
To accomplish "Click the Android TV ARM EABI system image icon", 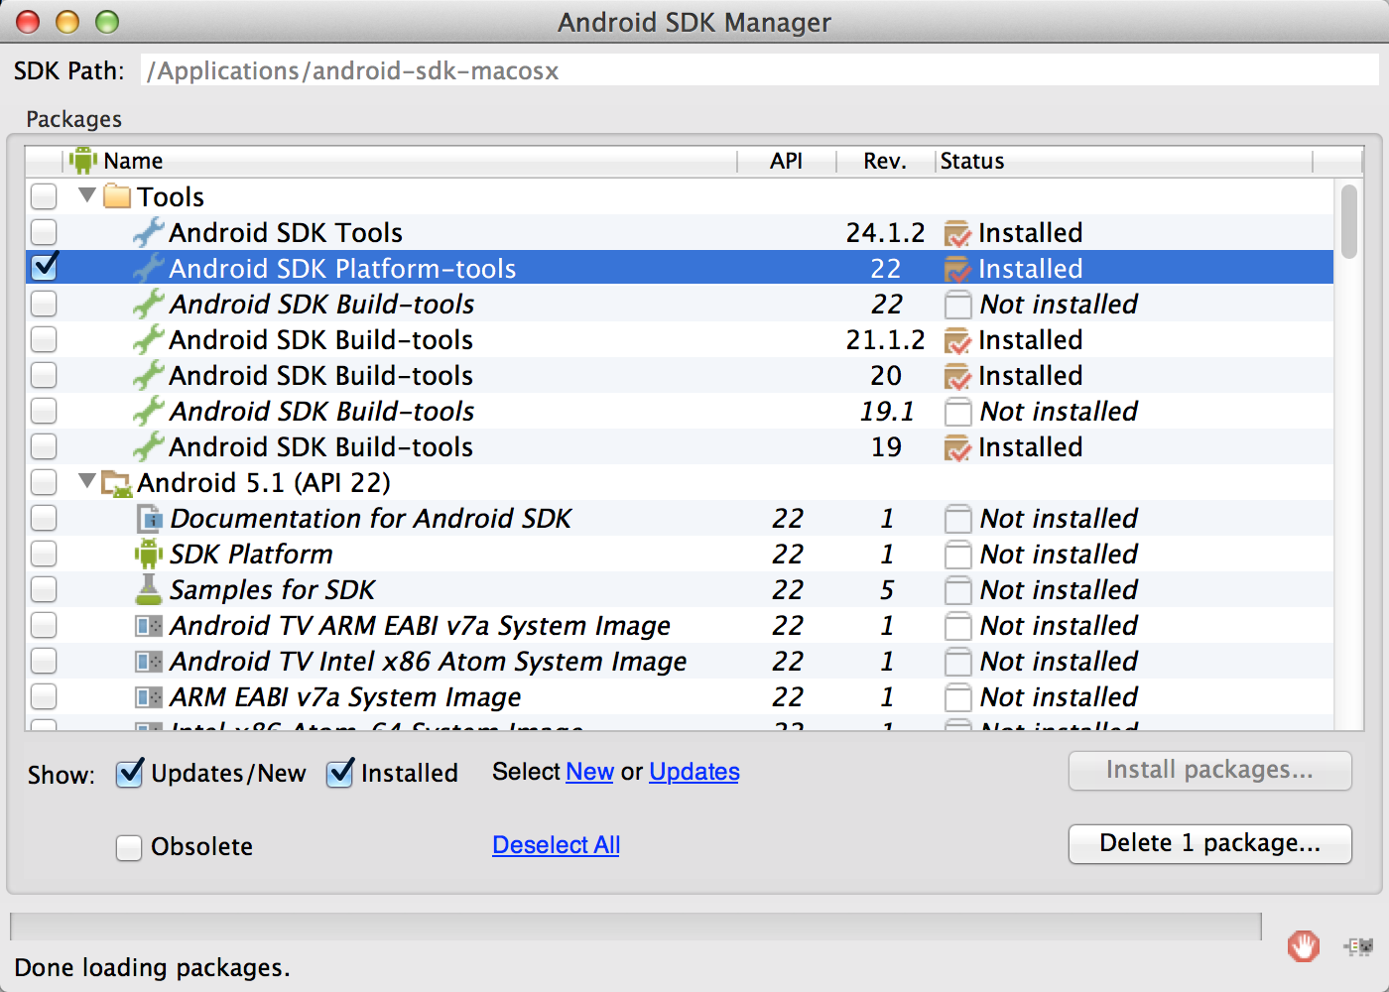I will [x=149, y=626].
